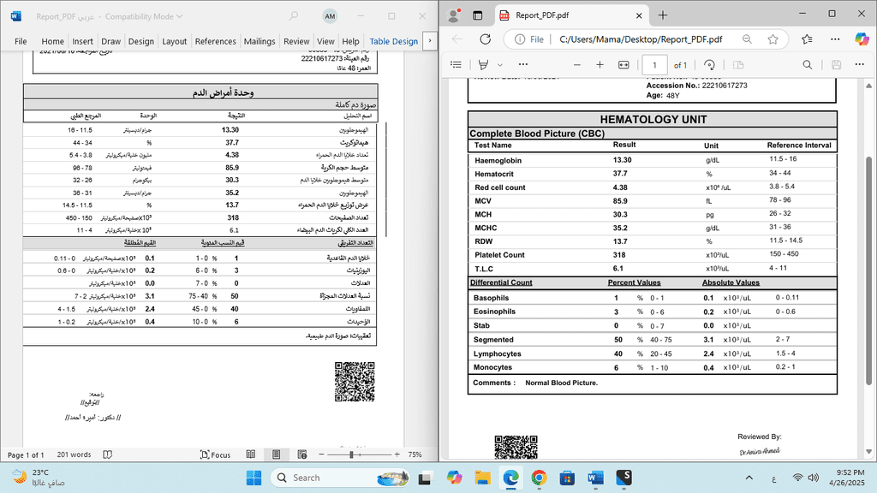Switch to Read Mode view
The image size is (877, 493).
(x=251, y=454)
